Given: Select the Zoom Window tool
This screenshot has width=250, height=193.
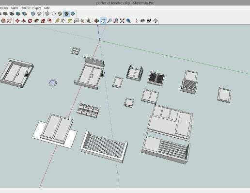Looking at the screenshot, I should 116,21.
